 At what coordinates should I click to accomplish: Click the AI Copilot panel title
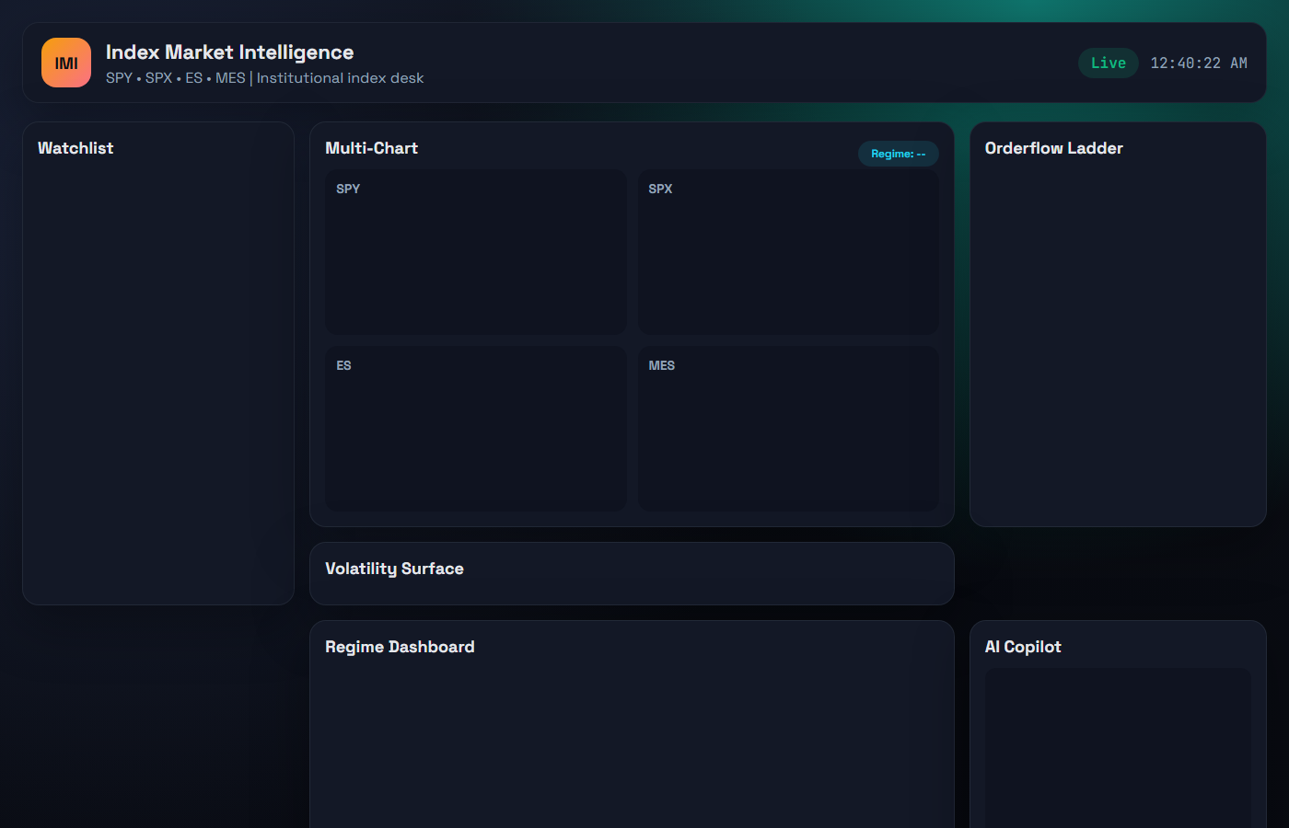tap(1022, 647)
